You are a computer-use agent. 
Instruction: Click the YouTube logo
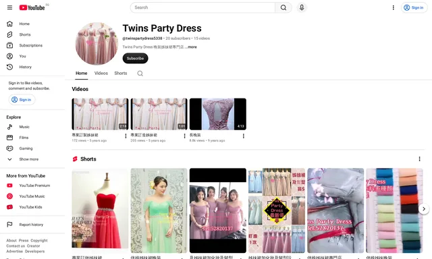tap(32, 7)
